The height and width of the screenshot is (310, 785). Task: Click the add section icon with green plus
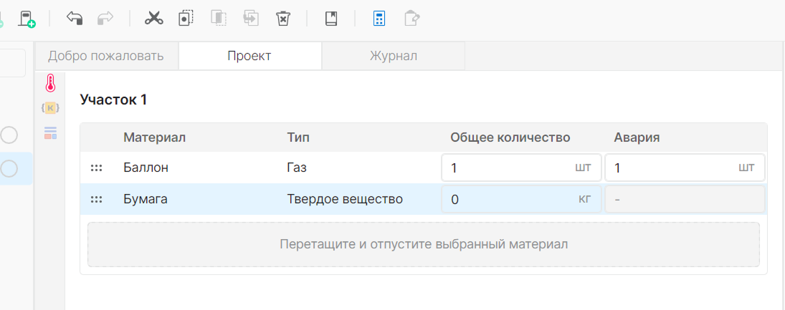[27, 19]
